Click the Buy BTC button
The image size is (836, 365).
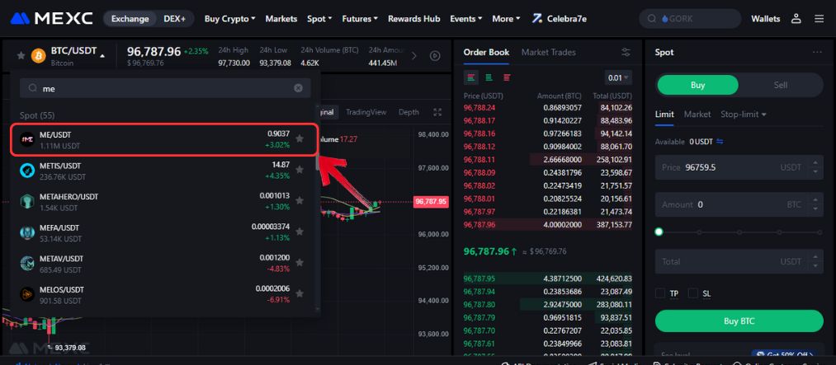(x=739, y=321)
